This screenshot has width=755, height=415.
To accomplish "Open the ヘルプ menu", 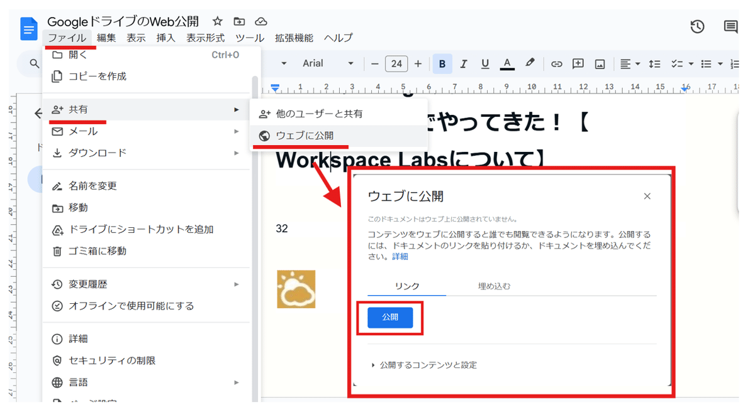I will click(x=338, y=38).
